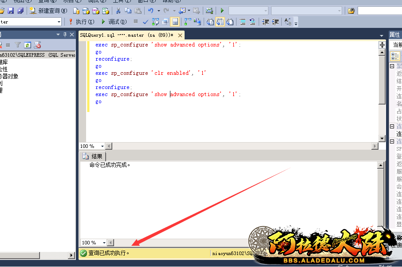Screen dimensions: 402x267
Task: Click the Undo arrow icon
Action: point(151,11)
